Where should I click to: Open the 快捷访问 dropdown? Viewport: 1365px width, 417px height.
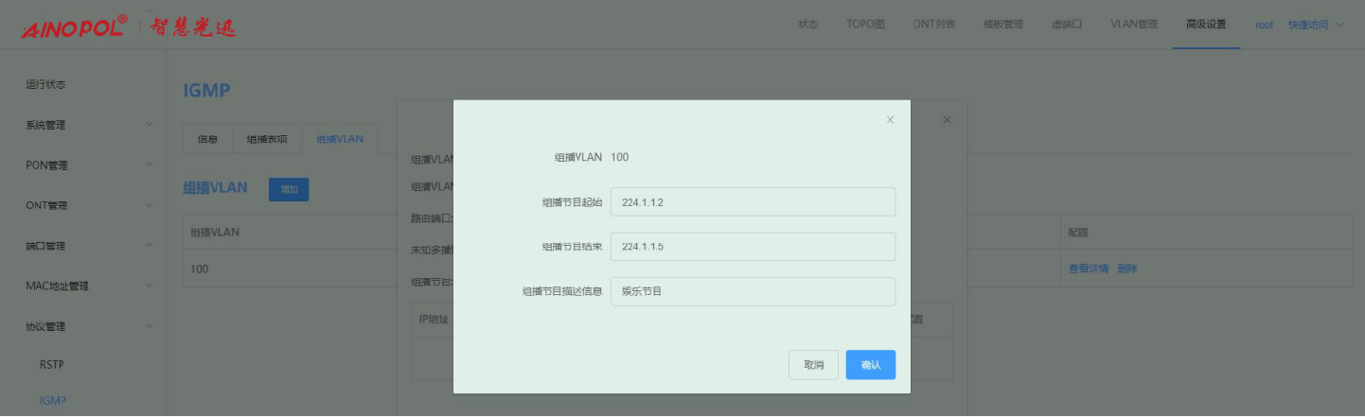tap(1315, 25)
